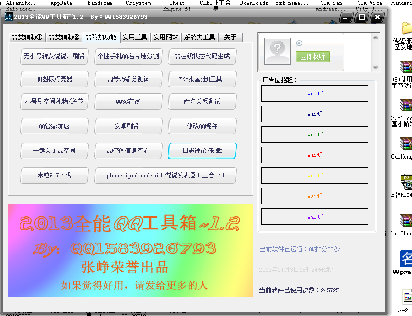Click the orange wait~ ad slot

[x=315, y=196]
